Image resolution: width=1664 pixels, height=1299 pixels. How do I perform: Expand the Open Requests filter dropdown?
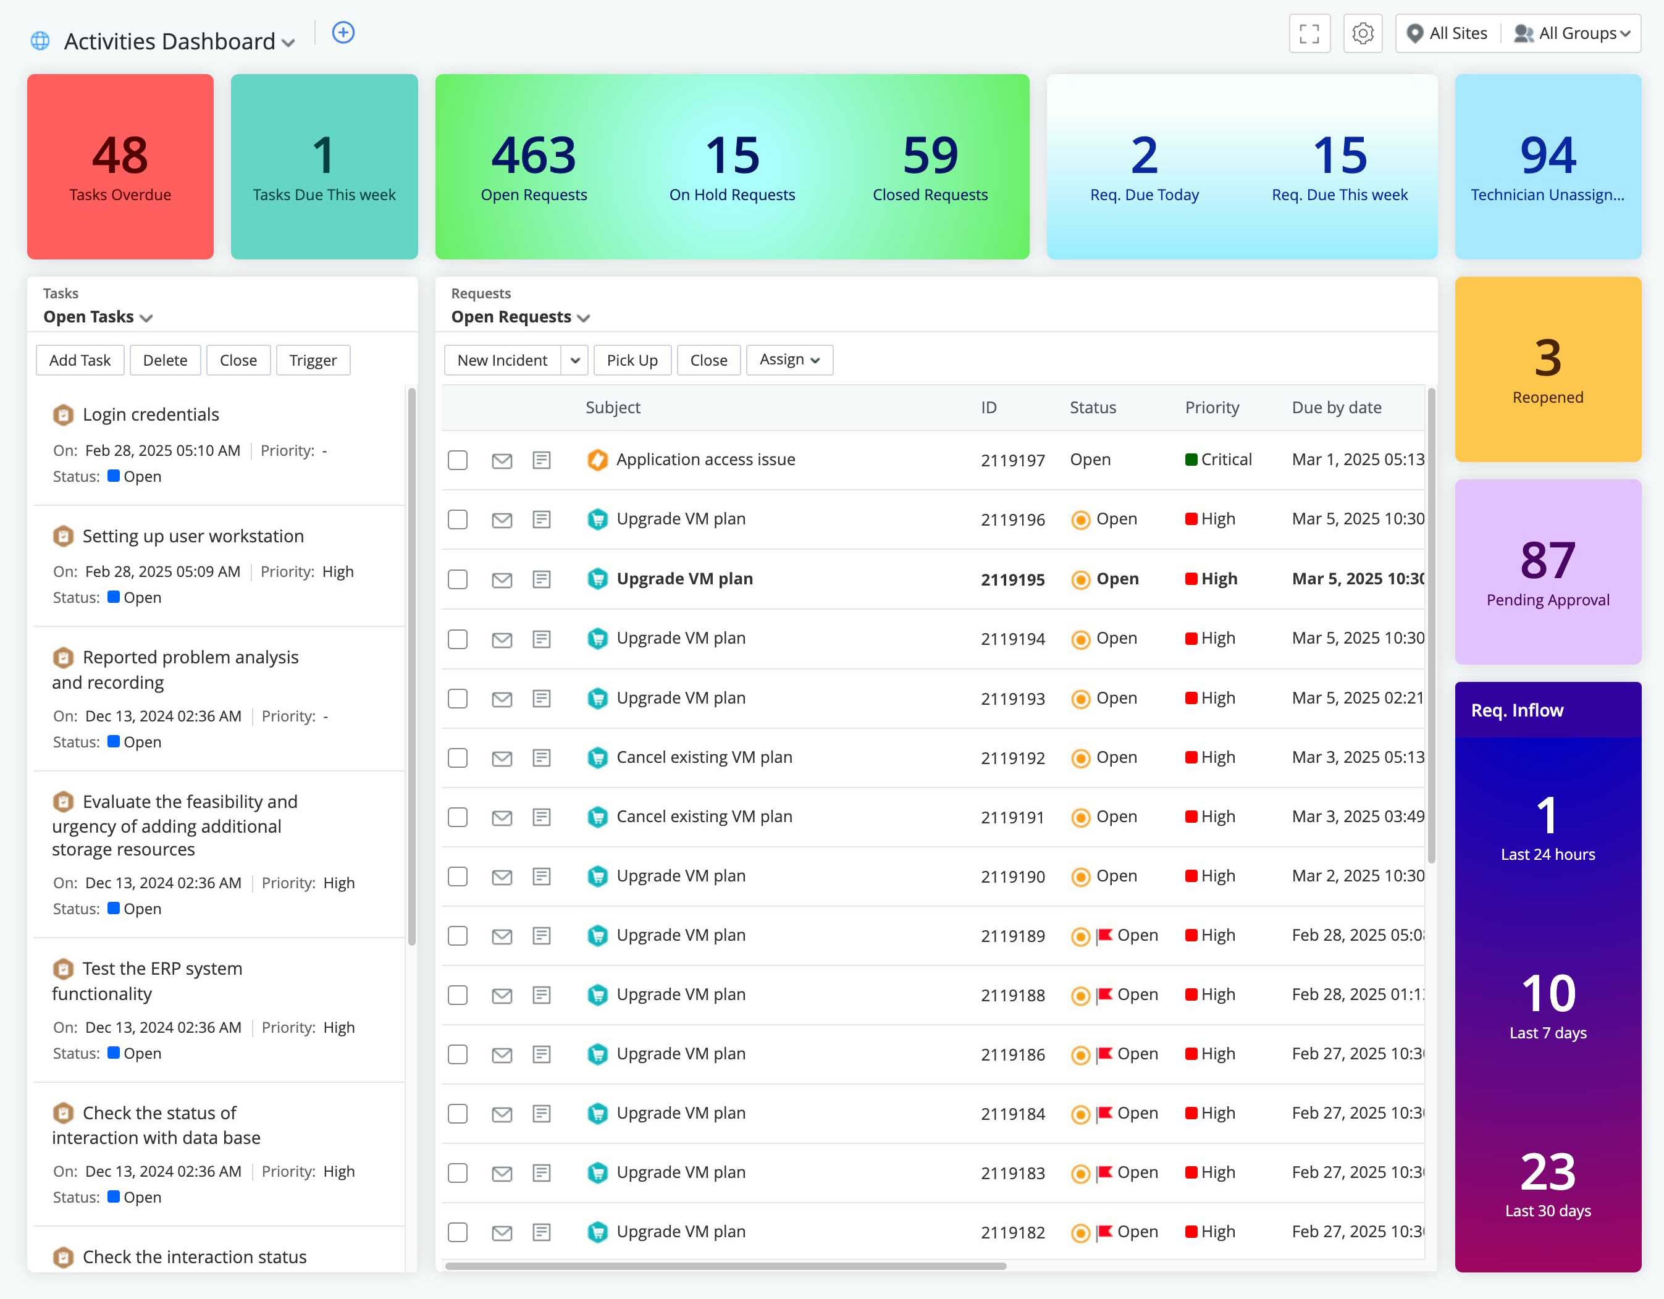(x=584, y=317)
